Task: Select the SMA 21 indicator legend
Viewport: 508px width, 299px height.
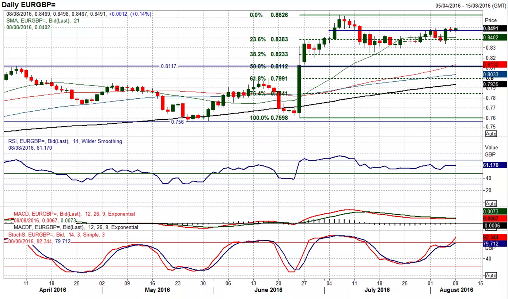Action: point(43,21)
